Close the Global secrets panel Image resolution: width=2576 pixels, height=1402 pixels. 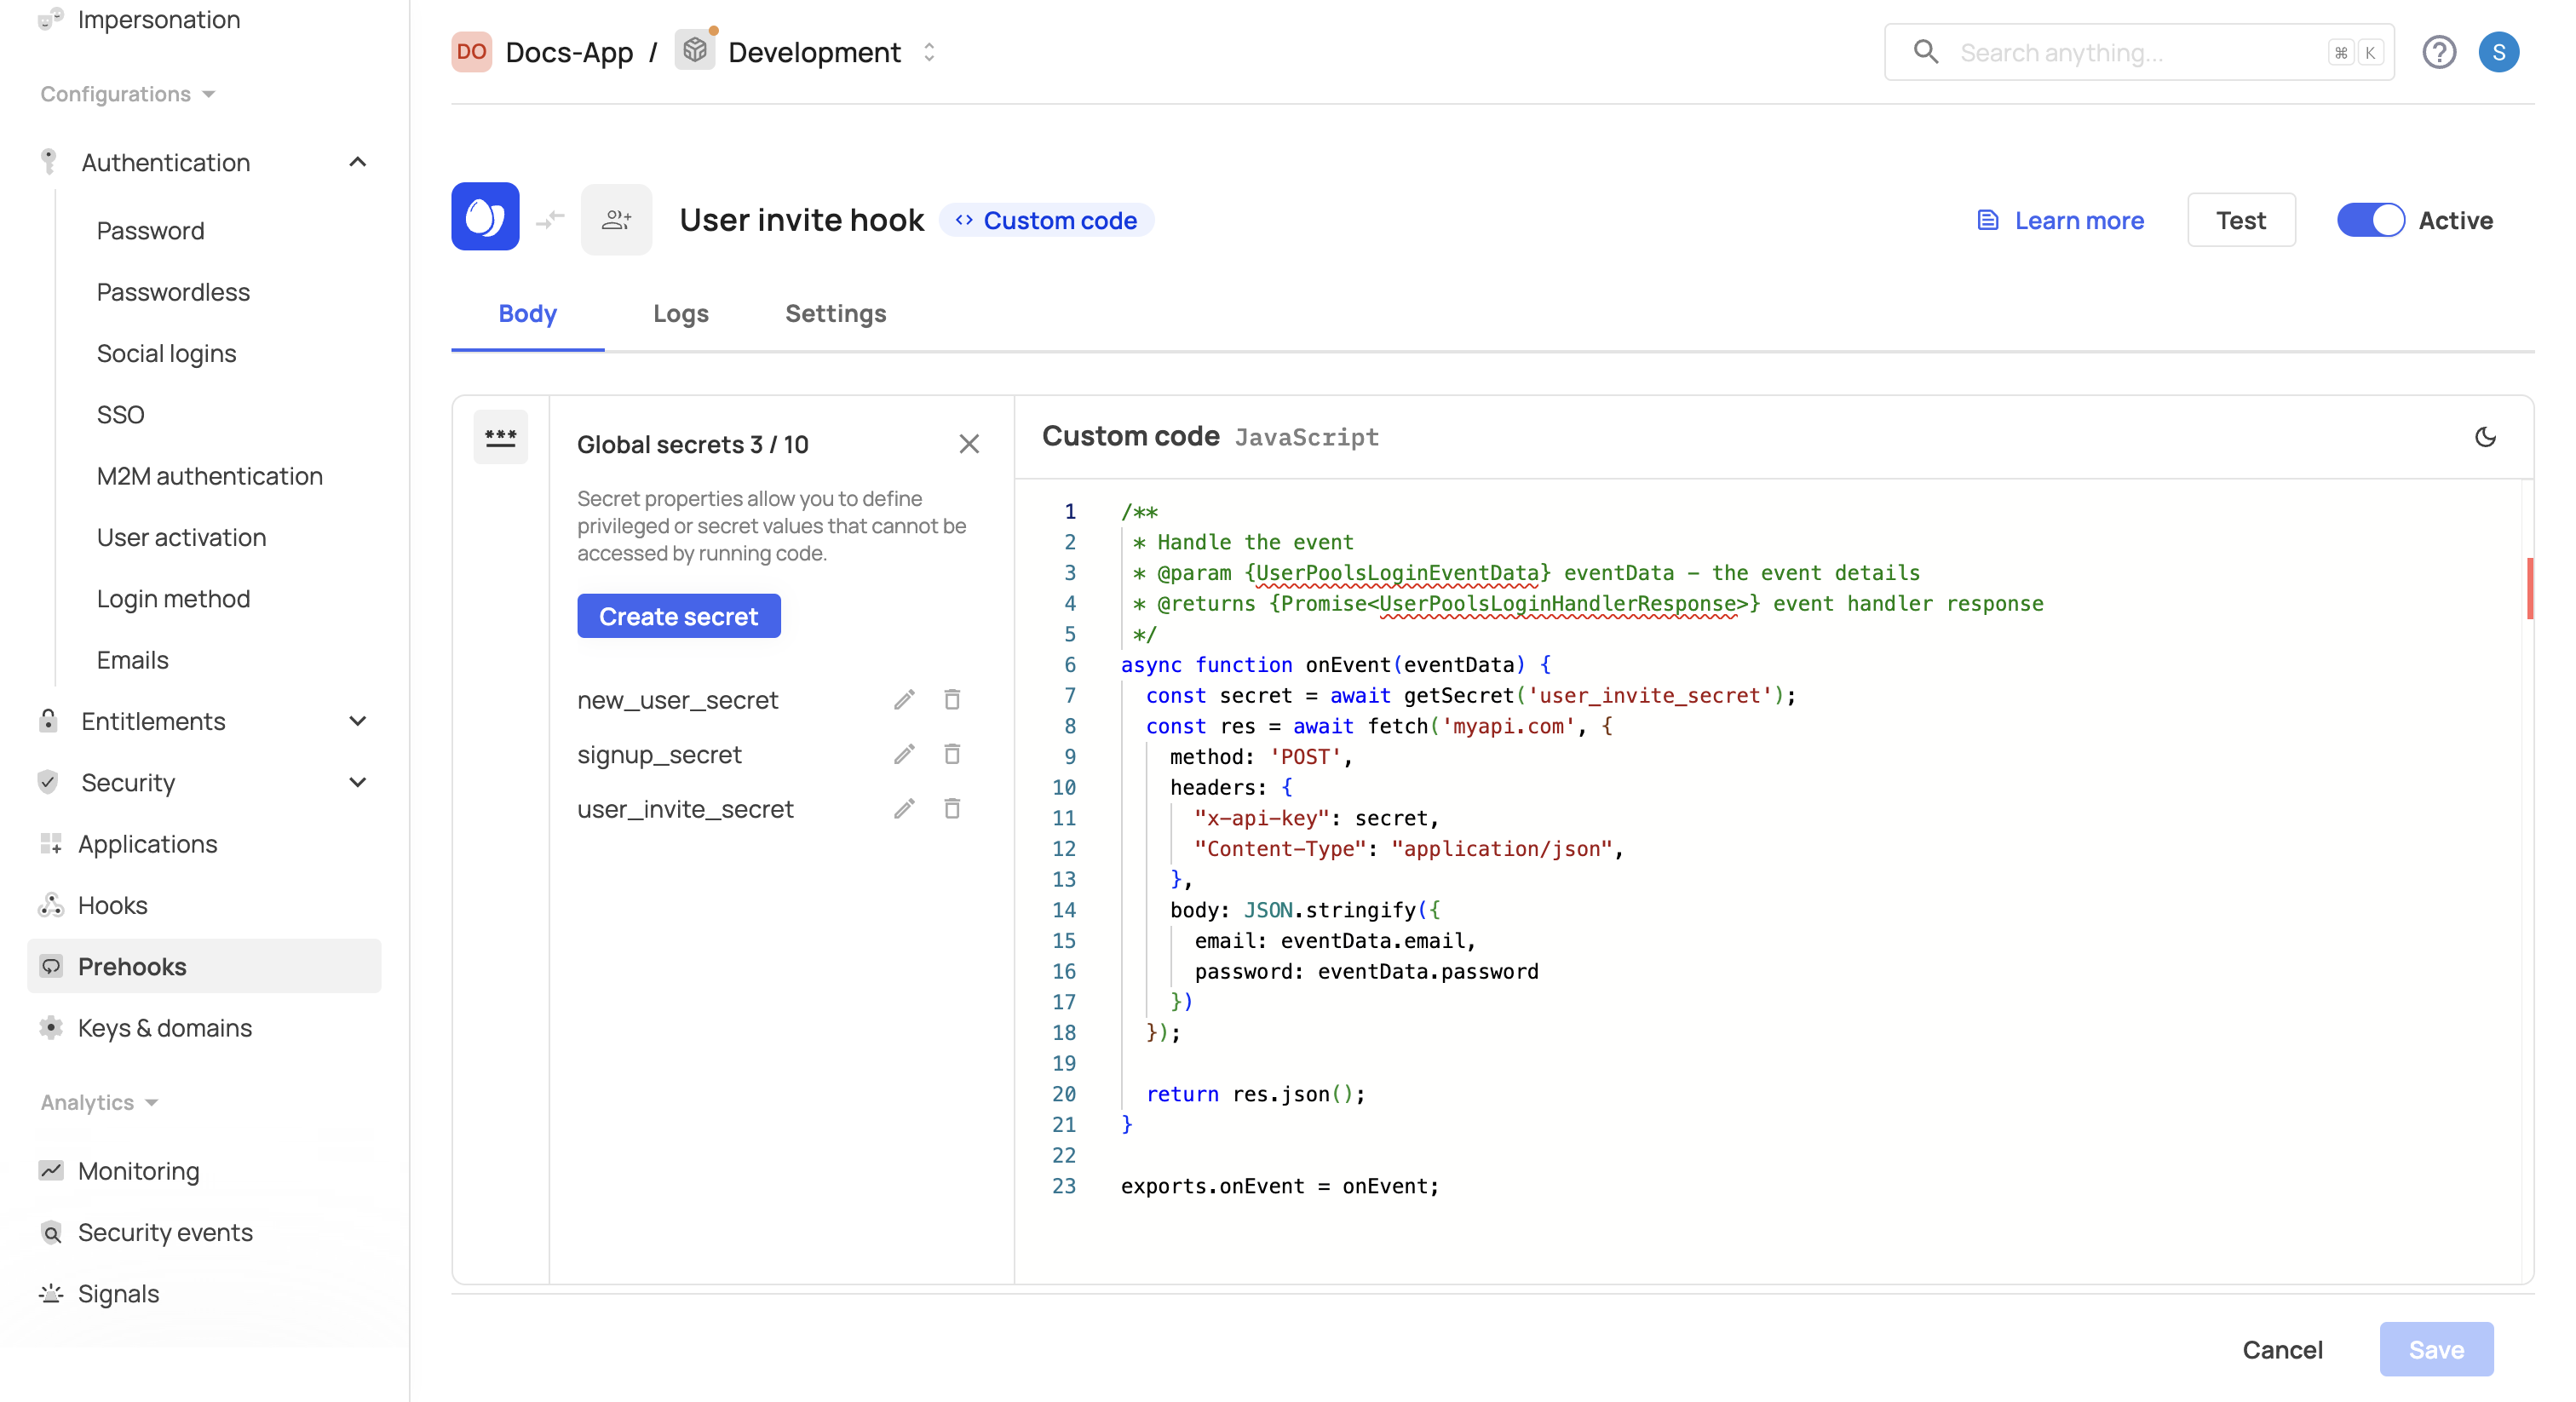[968, 444]
